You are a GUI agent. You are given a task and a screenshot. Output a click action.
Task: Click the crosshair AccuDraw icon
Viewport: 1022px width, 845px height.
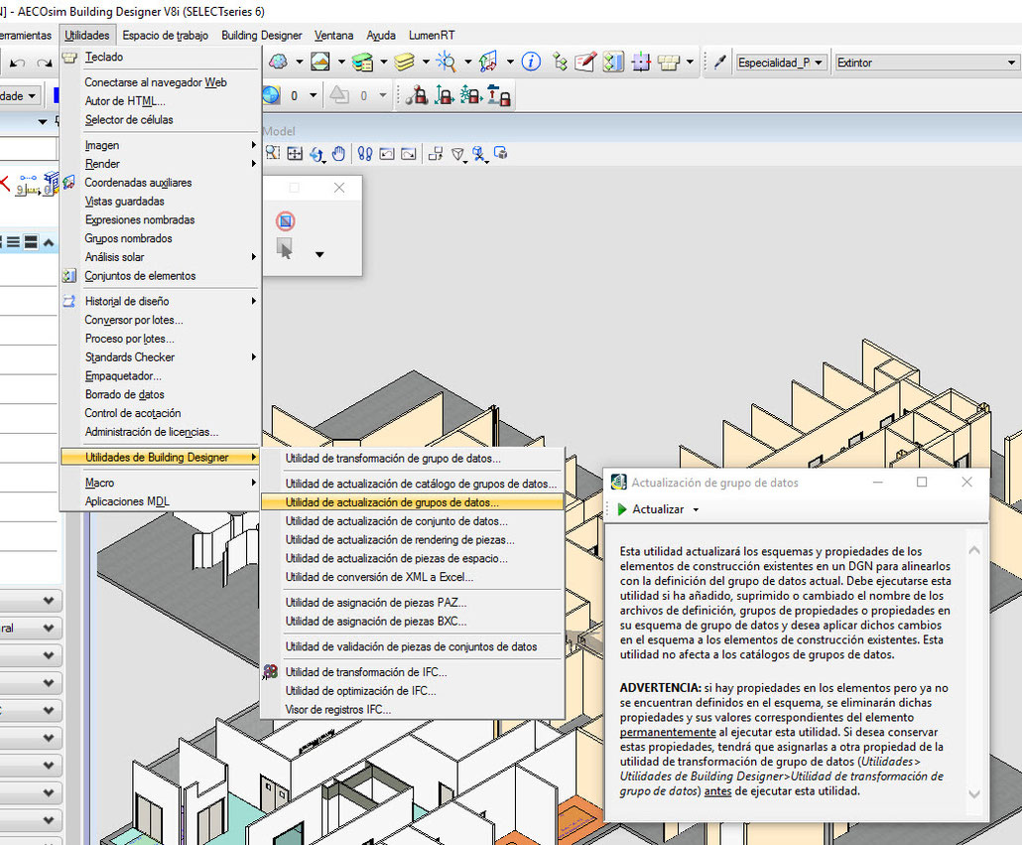point(641,62)
